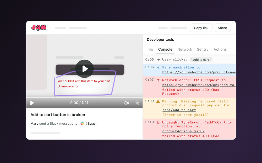The width and height of the screenshot is (262, 163).
Task: Click "We couldn't add this item" error text
Action: pos(84,81)
